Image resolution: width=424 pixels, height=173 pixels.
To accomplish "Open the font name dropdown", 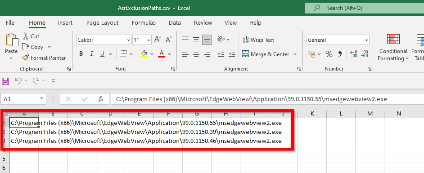I will tap(128, 40).
